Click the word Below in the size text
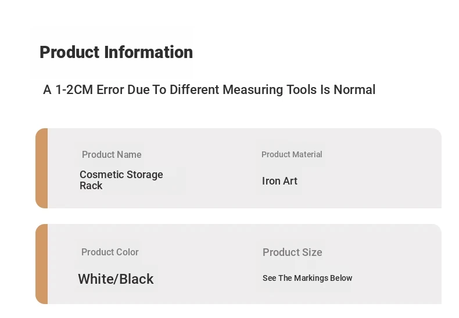Image resolution: width=459 pixels, height=318 pixels. (x=341, y=278)
